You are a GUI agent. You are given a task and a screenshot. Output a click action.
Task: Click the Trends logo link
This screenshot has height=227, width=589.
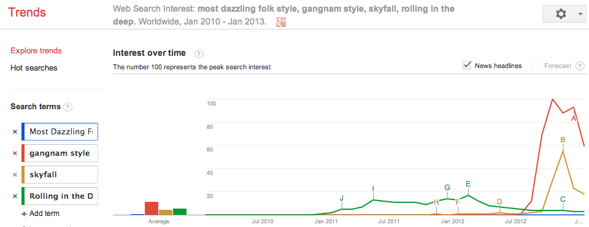click(26, 12)
